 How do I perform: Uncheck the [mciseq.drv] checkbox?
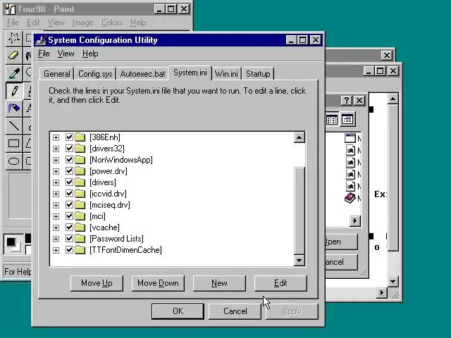69,205
